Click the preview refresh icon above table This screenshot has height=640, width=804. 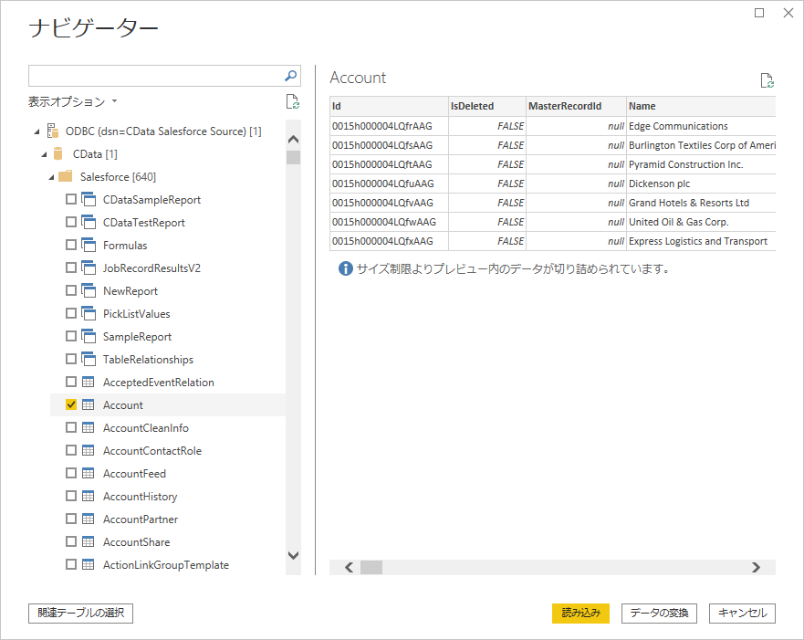point(767,80)
